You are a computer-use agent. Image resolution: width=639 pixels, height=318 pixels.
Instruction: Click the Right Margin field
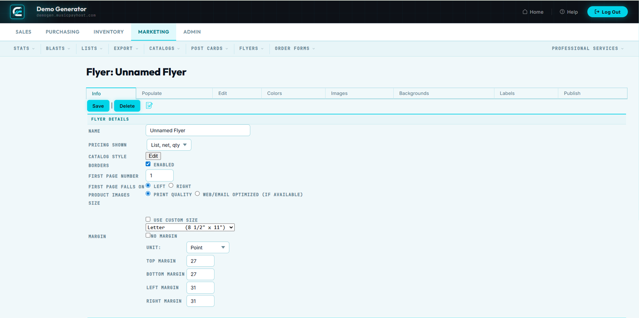tap(200, 301)
